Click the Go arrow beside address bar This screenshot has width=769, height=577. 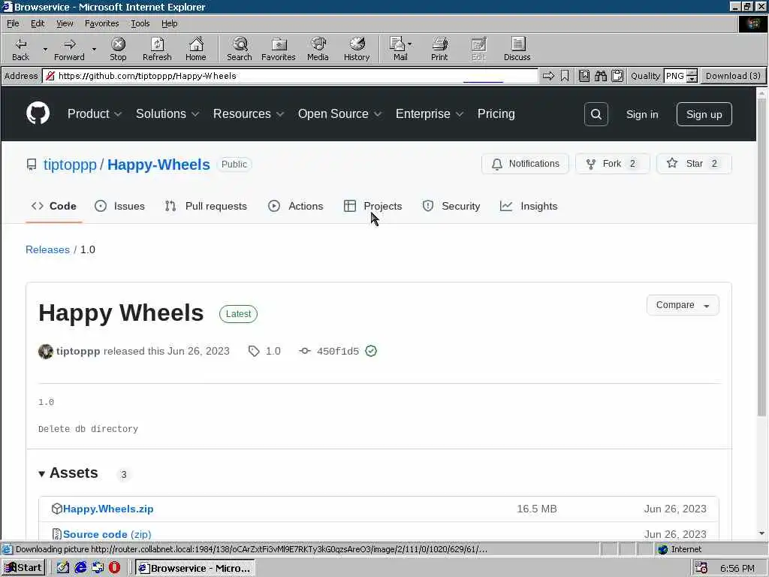[x=548, y=76]
